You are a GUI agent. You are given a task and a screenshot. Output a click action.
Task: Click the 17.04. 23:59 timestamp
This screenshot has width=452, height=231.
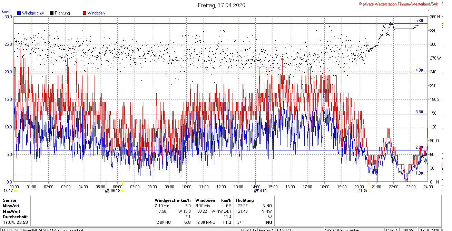point(15,222)
